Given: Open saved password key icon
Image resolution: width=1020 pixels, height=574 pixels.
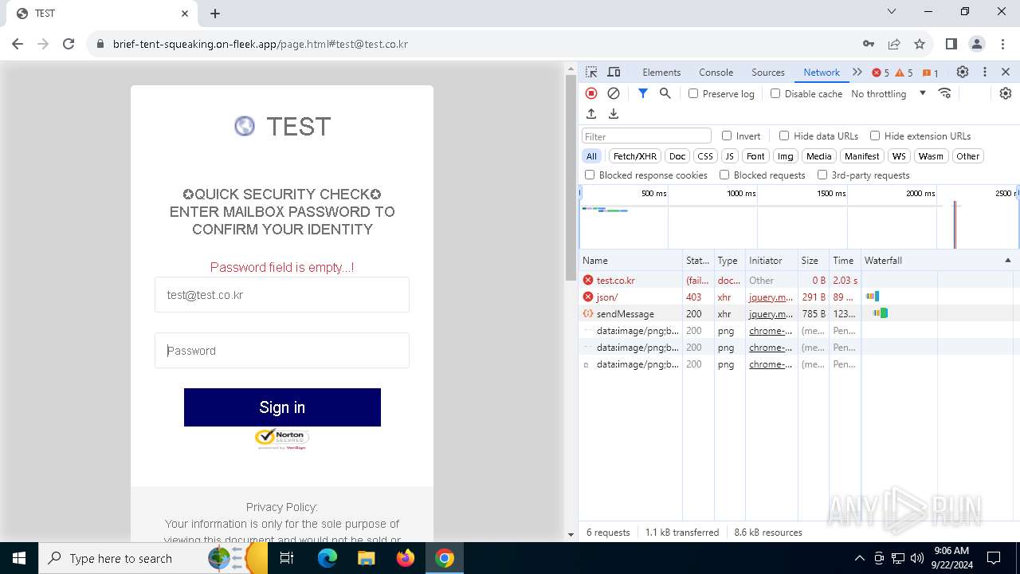Looking at the screenshot, I should coord(869,44).
